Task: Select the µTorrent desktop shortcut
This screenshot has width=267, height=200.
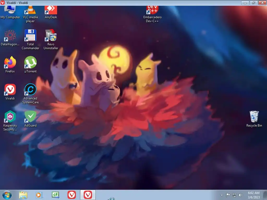Action: [x=30, y=65]
